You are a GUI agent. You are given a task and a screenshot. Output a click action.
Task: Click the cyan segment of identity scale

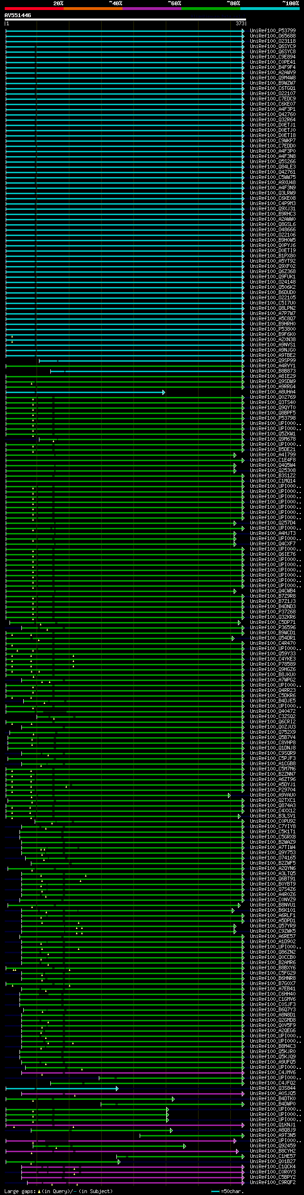(x=270, y=9)
